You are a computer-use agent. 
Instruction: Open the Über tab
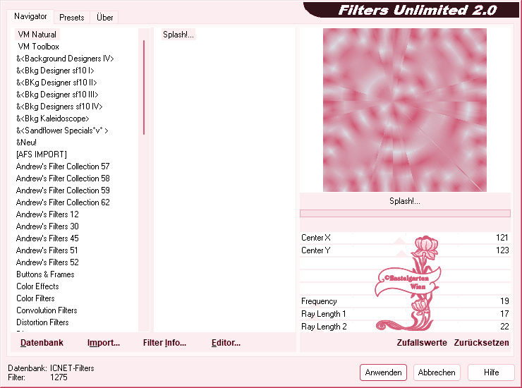point(104,18)
